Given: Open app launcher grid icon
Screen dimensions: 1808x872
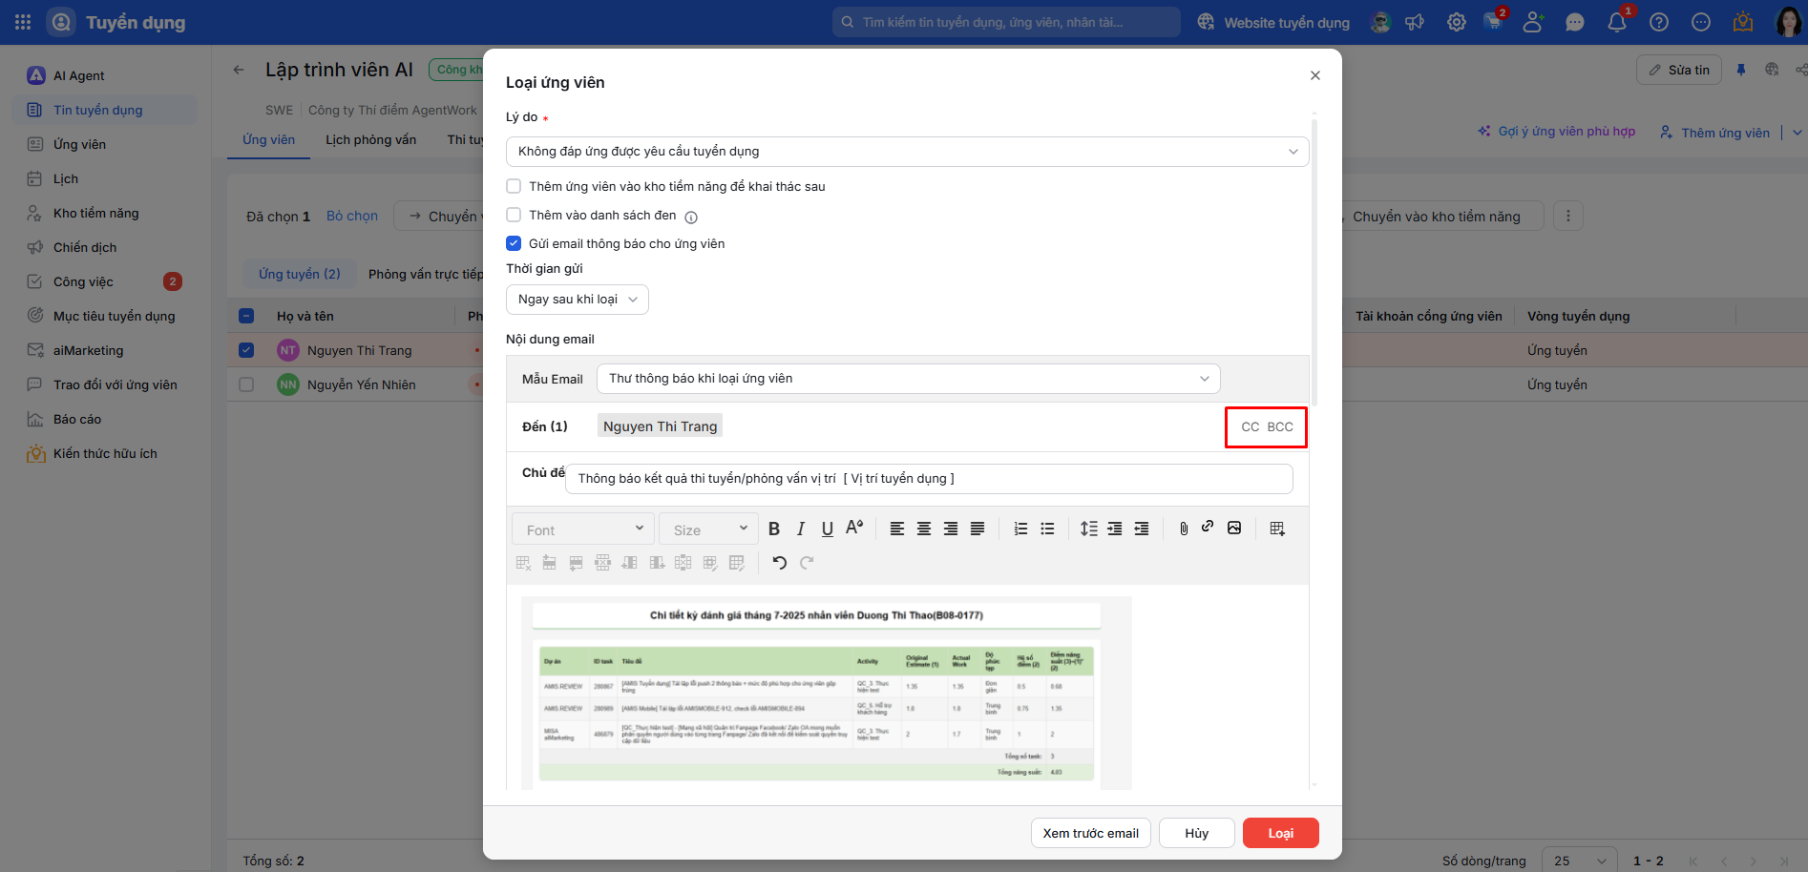Looking at the screenshot, I should 23,22.
